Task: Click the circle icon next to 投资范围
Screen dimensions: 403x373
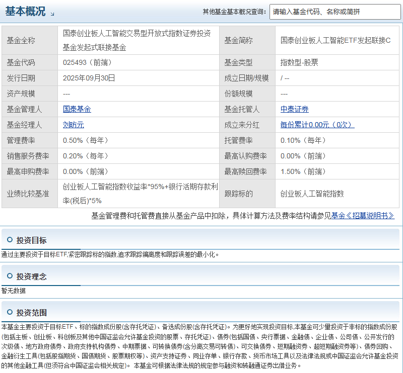Action: [x=10, y=312]
